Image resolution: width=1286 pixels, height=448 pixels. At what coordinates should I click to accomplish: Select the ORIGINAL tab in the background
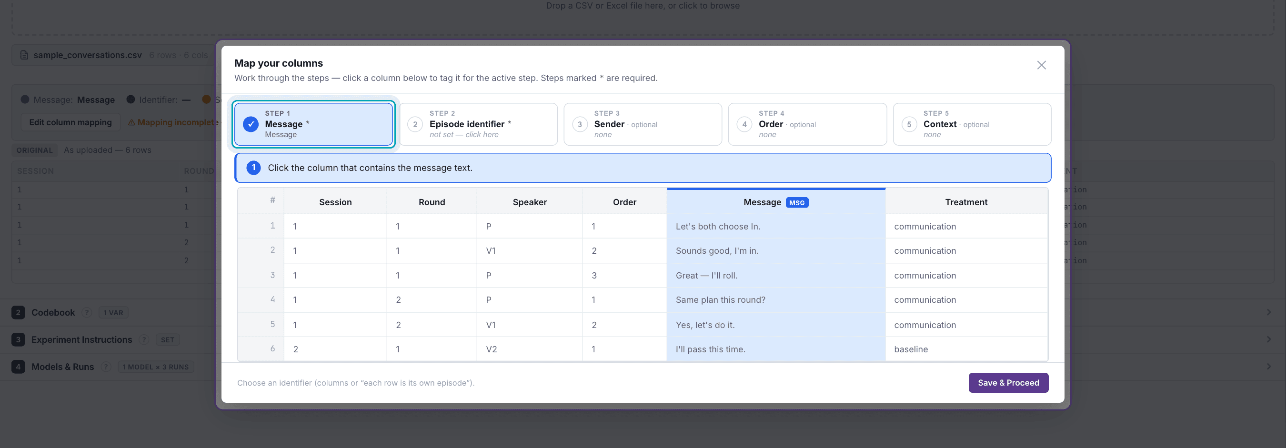pos(34,150)
